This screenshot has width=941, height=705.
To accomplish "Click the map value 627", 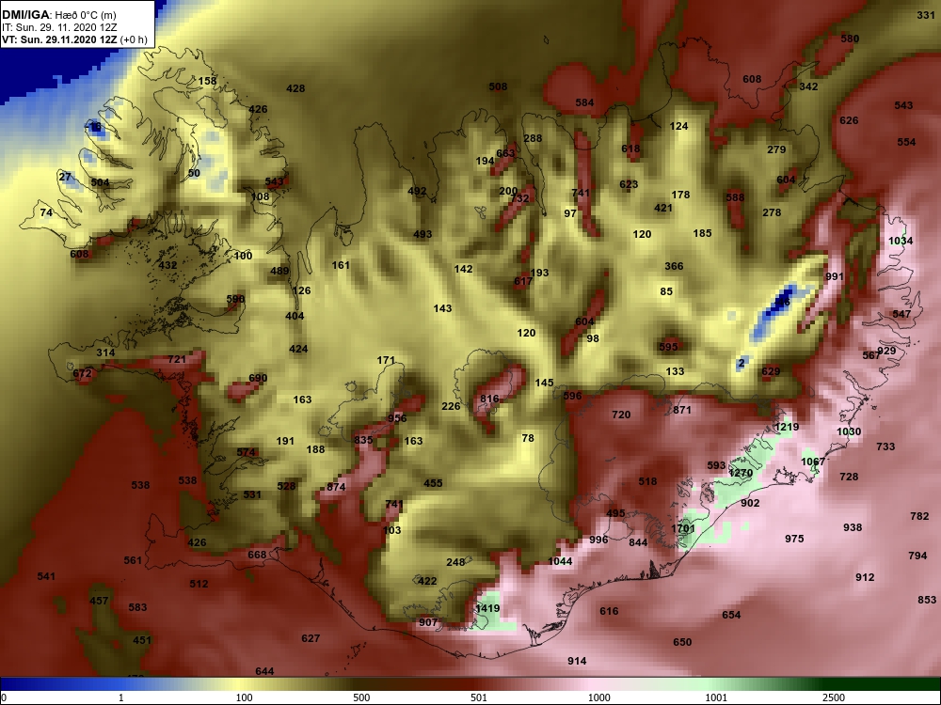I will pyautogui.click(x=311, y=638).
